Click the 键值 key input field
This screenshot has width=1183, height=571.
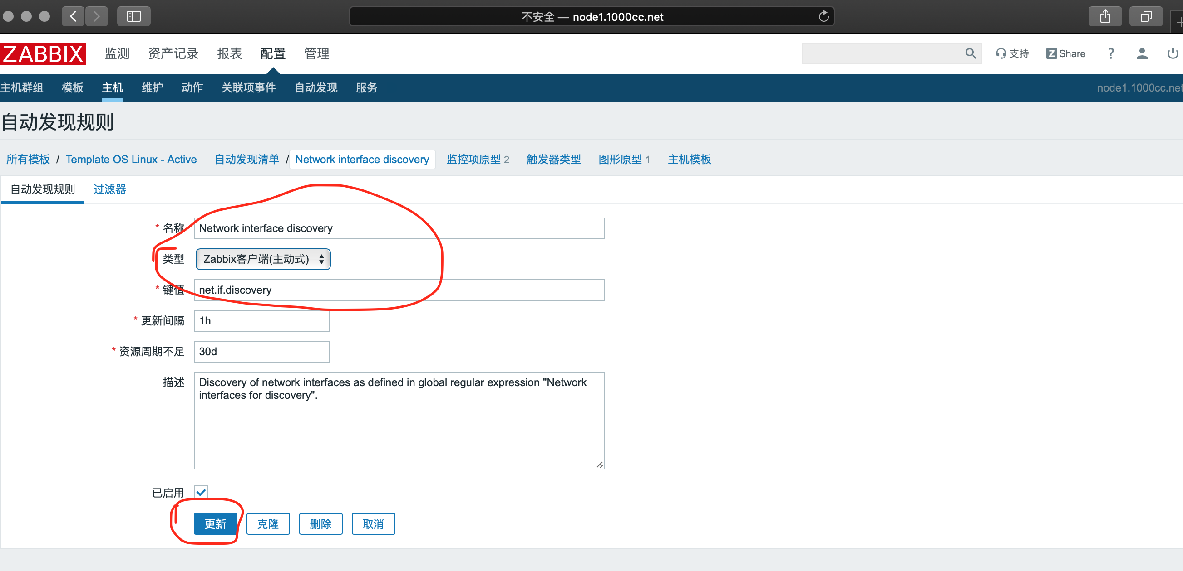pos(399,290)
